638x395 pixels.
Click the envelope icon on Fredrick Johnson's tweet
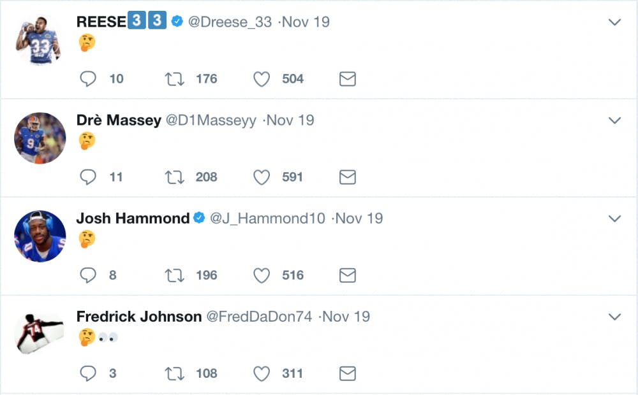pyautogui.click(x=346, y=373)
